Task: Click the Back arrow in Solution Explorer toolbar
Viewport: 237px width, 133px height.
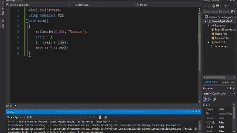Action: 205,6
